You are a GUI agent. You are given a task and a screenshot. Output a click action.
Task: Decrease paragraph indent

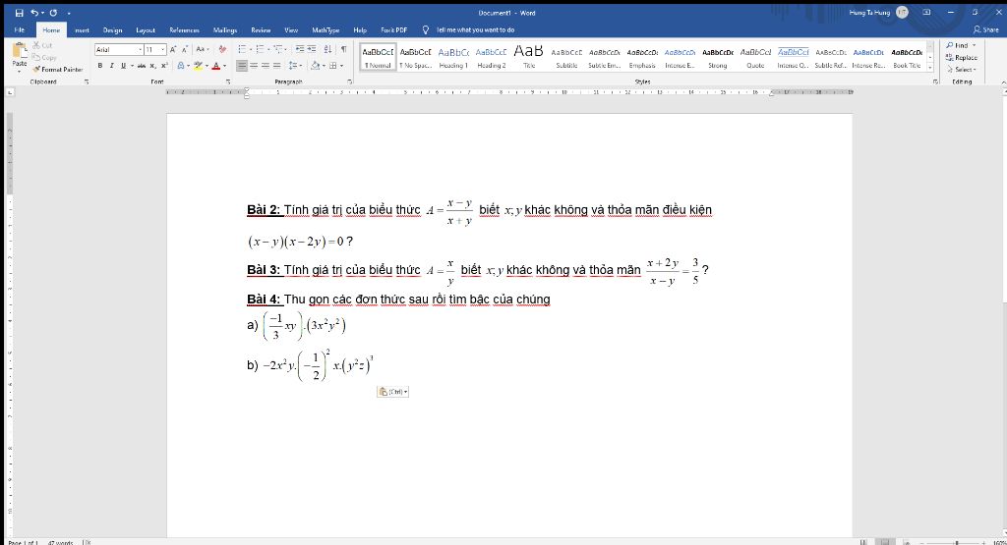point(299,49)
